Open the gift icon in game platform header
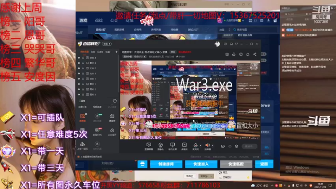Image resolution: width=336 pixels, height=189 pixels. [x=275, y=21]
